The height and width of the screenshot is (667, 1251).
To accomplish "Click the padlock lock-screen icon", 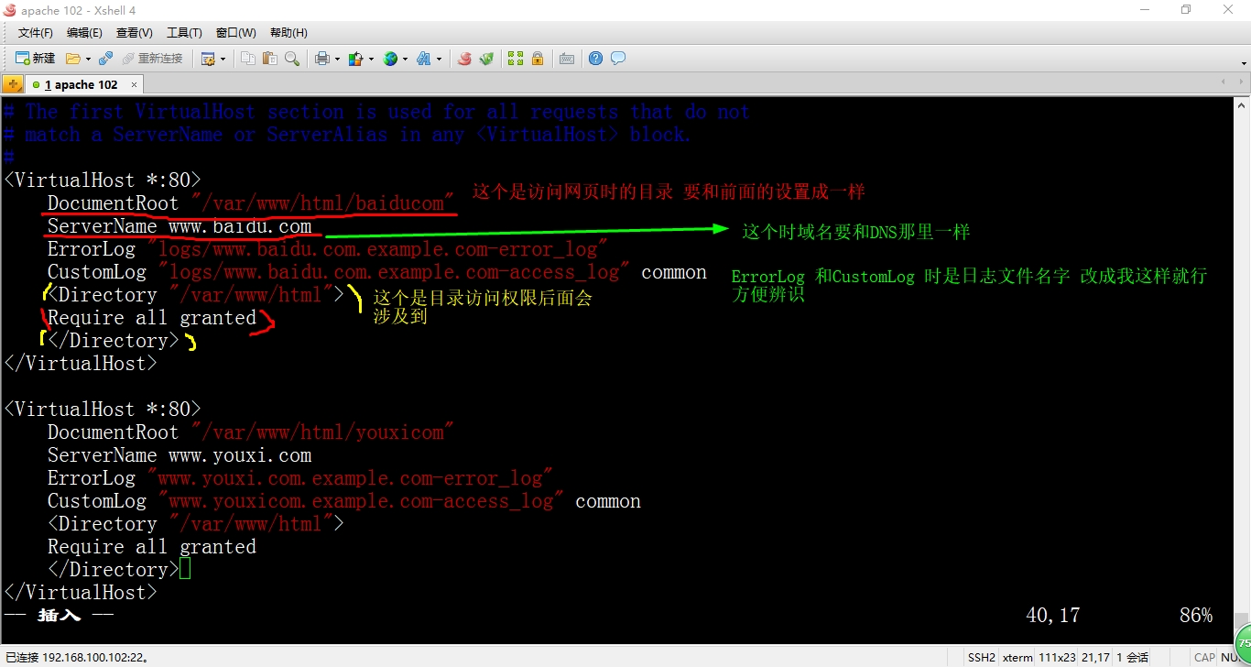I will [538, 59].
